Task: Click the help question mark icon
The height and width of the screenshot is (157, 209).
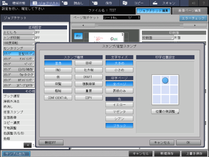Action: point(204,3)
